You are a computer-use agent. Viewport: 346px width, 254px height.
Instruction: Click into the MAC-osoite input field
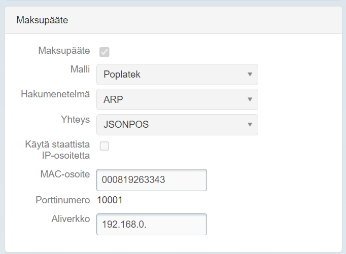coord(151,180)
